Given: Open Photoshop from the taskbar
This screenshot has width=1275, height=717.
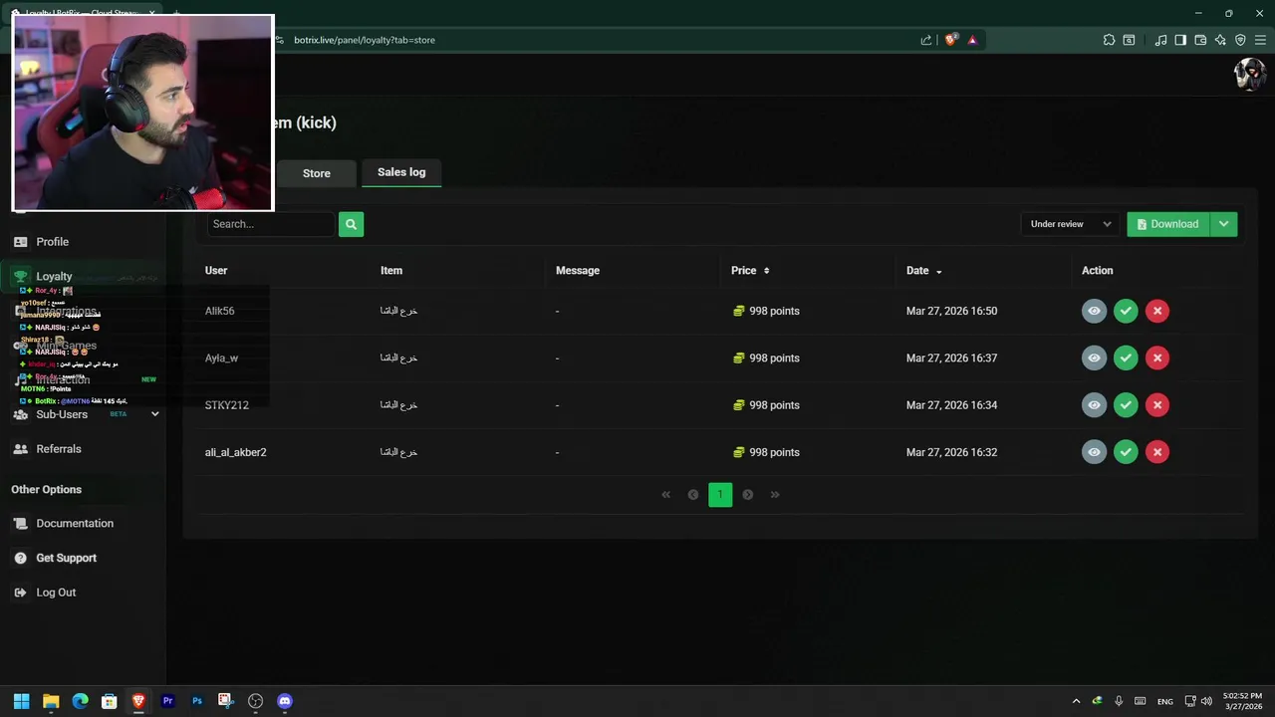Looking at the screenshot, I should 197,701.
